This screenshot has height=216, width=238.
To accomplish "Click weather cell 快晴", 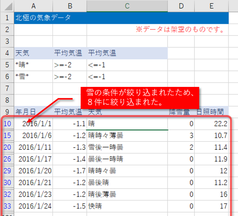I will click(127, 206).
